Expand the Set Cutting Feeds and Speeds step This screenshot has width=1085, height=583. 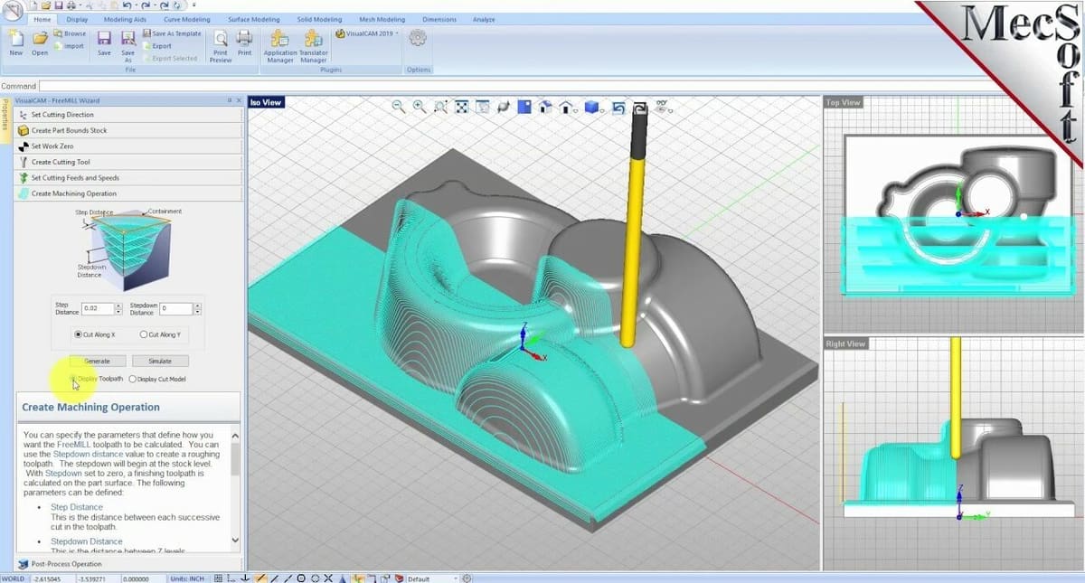(x=75, y=178)
